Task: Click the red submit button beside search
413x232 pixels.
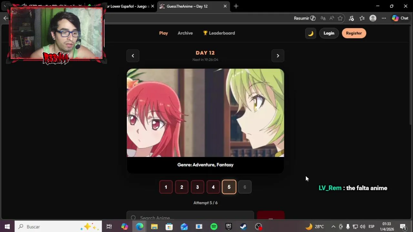Action: pyautogui.click(x=271, y=216)
